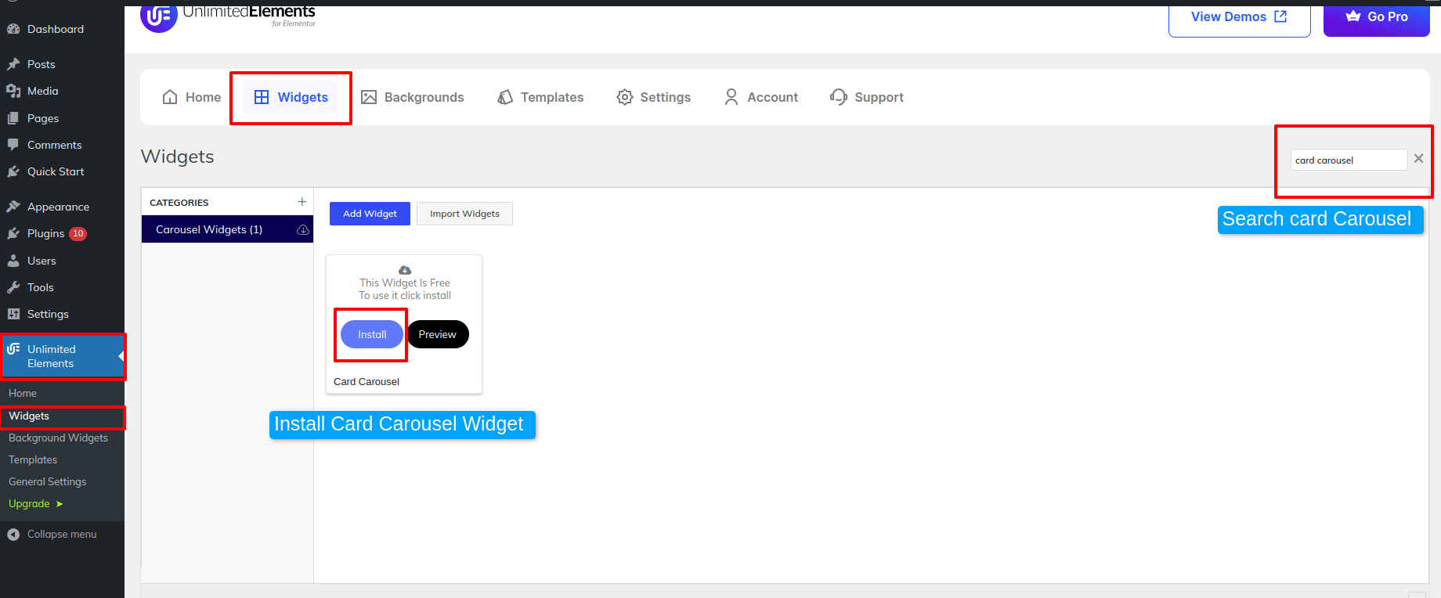Clear search with the X icon
Screen dimensions: 1441x598
[1418, 159]
